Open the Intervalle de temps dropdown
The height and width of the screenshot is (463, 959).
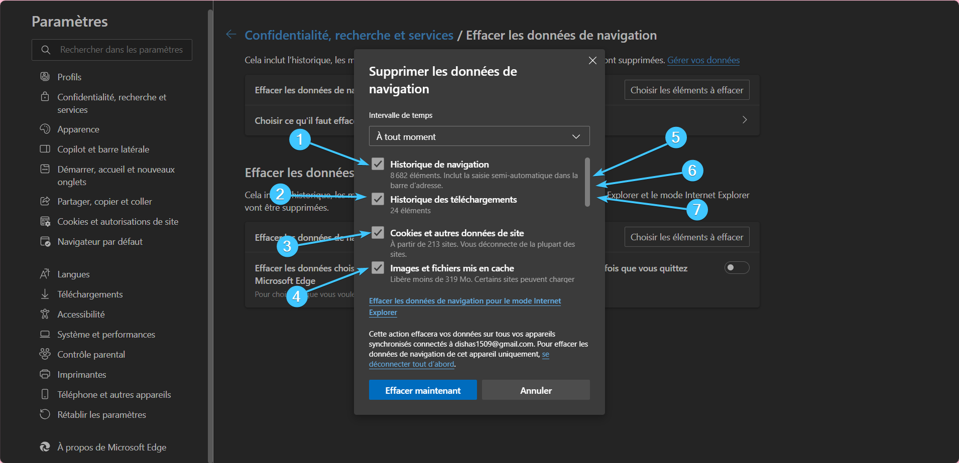479,136
